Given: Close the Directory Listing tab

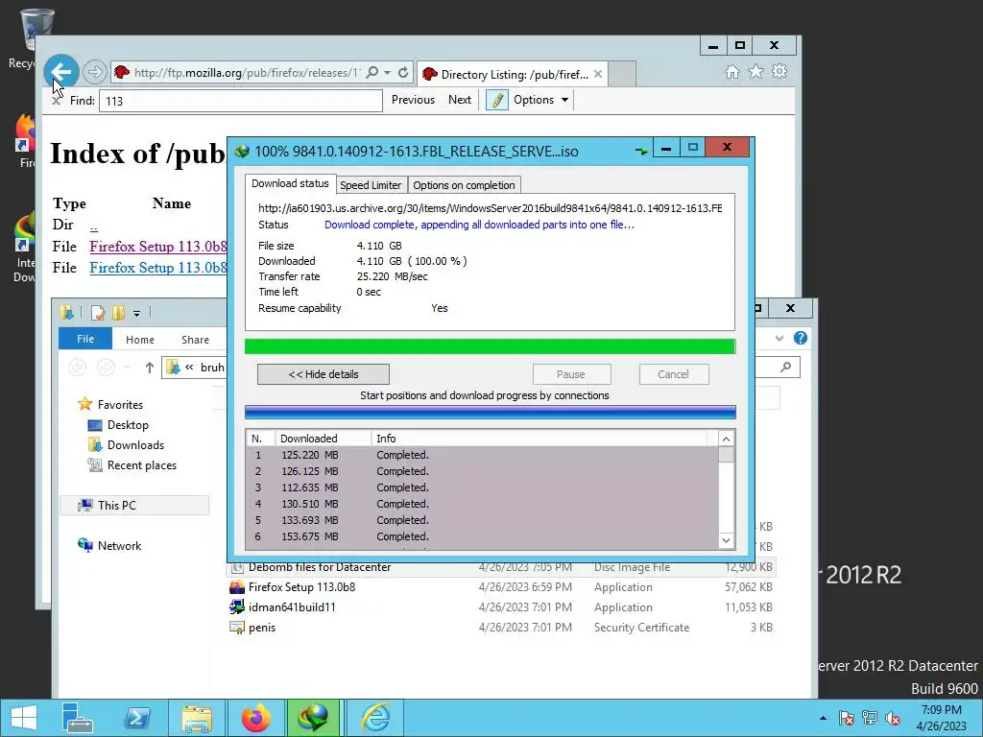Looking at the screenshot, I should click(x=598, y=74).
